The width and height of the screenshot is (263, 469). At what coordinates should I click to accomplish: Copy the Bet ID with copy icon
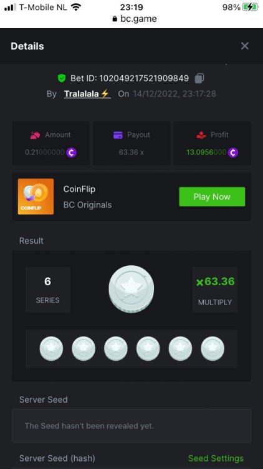click(x=199, y=78)
